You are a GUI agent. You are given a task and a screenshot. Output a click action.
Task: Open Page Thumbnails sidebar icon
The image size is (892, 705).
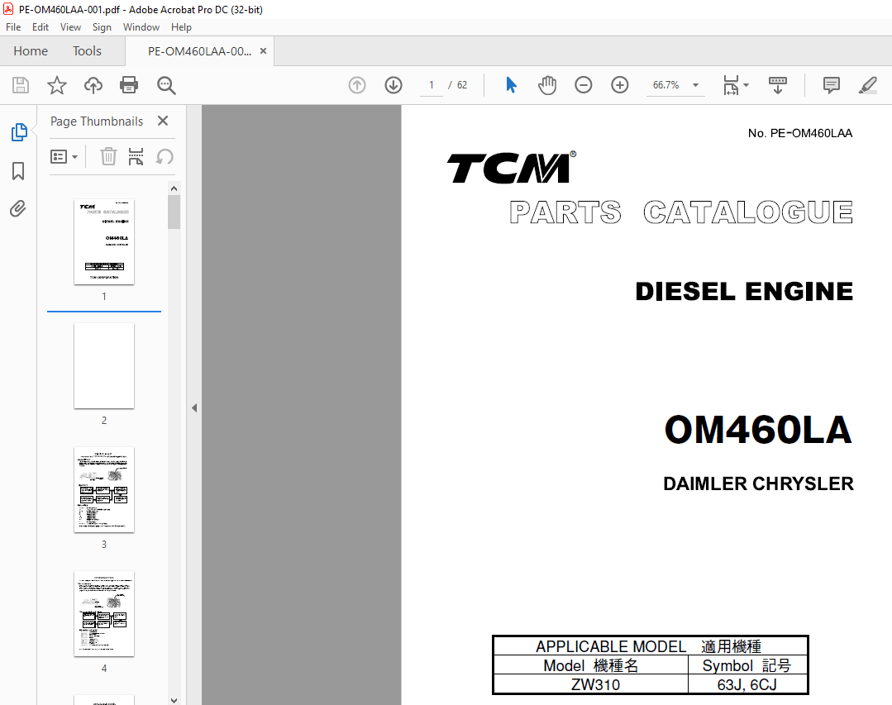pyautogui.click(x=19, y=132)
